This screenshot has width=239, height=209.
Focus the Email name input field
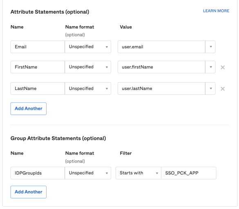[38, 47]
